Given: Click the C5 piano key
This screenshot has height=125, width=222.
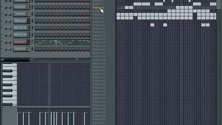Looking at the screenshot, I should [x=10, y=79].
